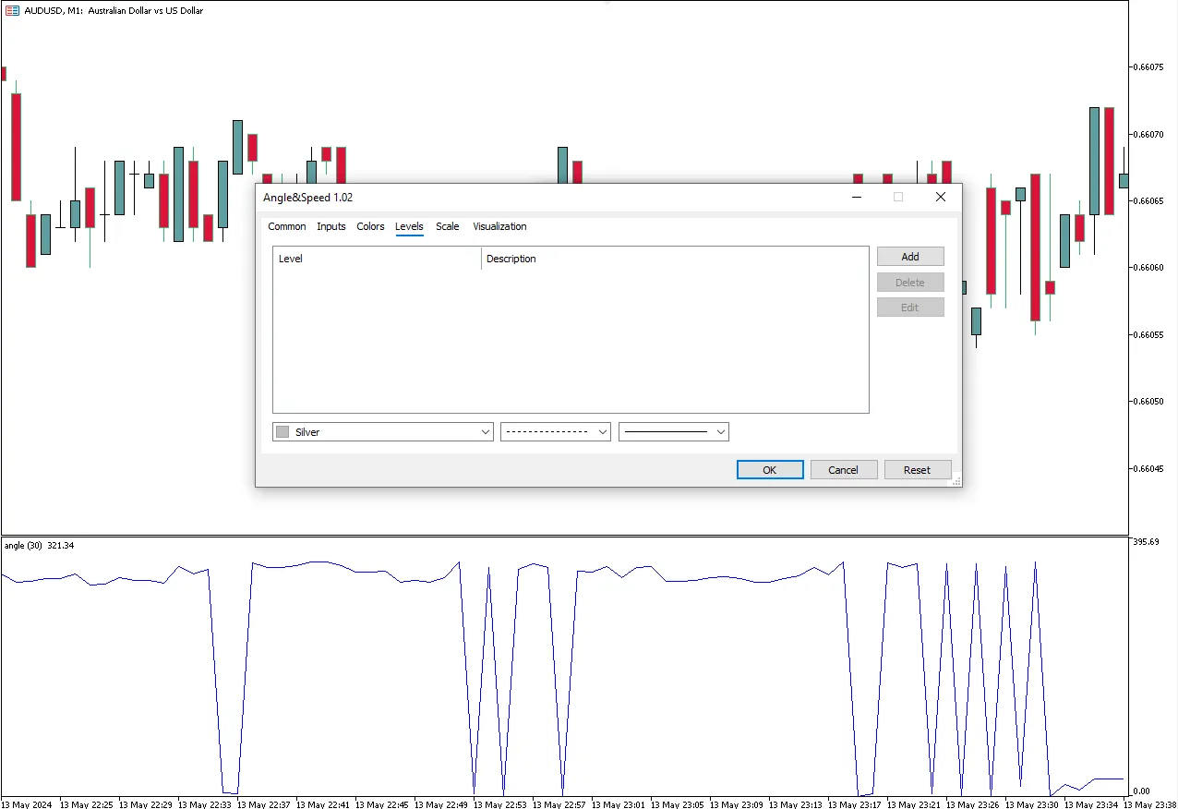Open the solid line width dropdown
This screenshot has height=809, width=1178.
pyautogui.click(x=673, y=432)
